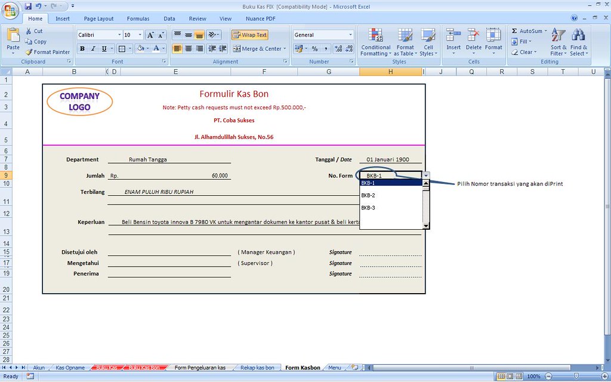
Task: Expand the font size dropdown
Action: [x=140, y=35]
